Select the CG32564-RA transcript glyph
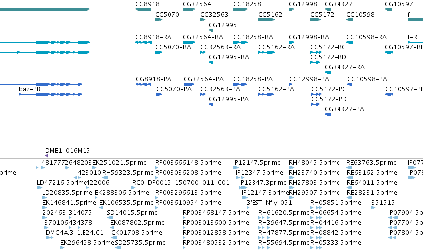This screenshot has height=250, width=423. (189, 42)
